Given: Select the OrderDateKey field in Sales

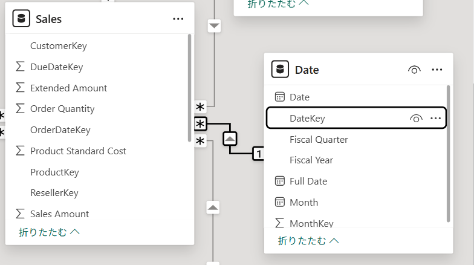Looking at the screenshot, I should point(60,129).
